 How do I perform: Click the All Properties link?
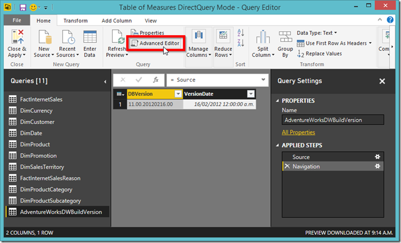coord(298,132)
